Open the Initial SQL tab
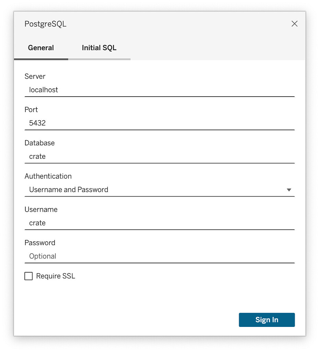This screenshot has width=319, height=352. (99, 48)
